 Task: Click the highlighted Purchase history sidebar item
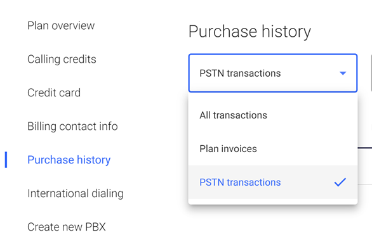(x=69, y=160)
